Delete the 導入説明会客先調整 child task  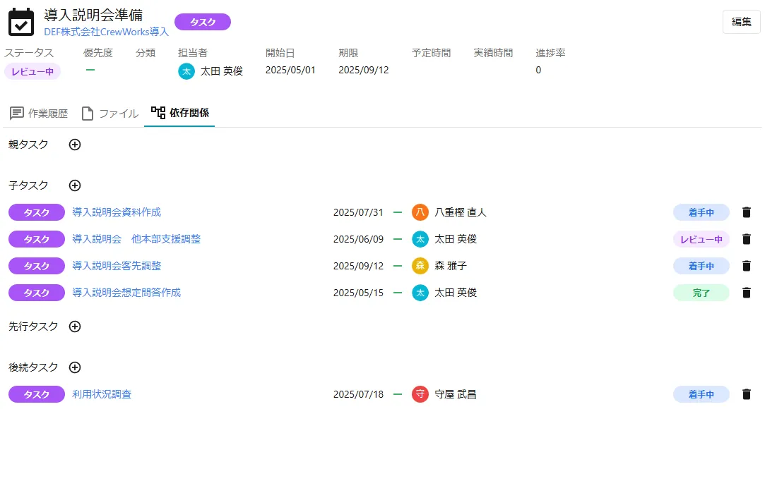point(747,266)
